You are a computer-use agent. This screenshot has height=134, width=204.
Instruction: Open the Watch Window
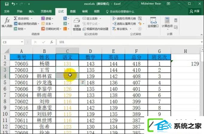click(153, 22)
